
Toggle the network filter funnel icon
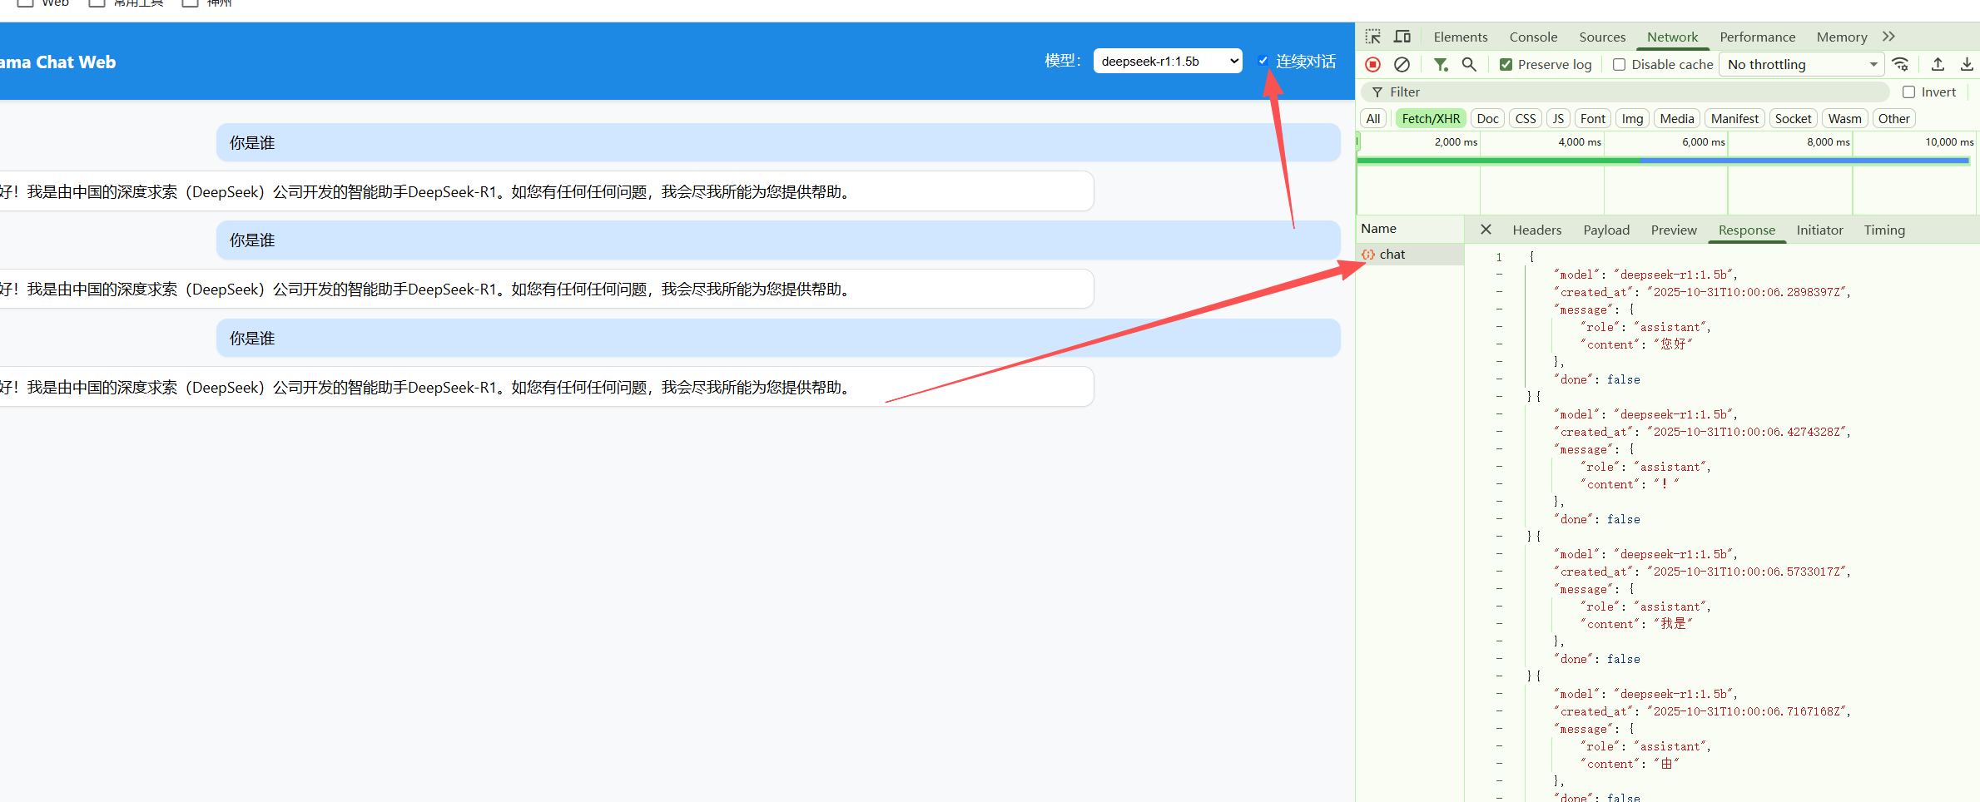pyautogui.click(x=1441, y=64)
